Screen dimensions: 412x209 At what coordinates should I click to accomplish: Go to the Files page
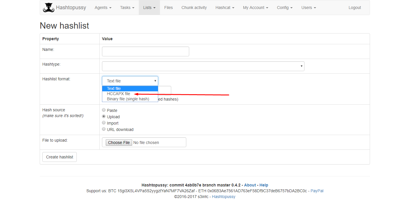tap(168, 8)
